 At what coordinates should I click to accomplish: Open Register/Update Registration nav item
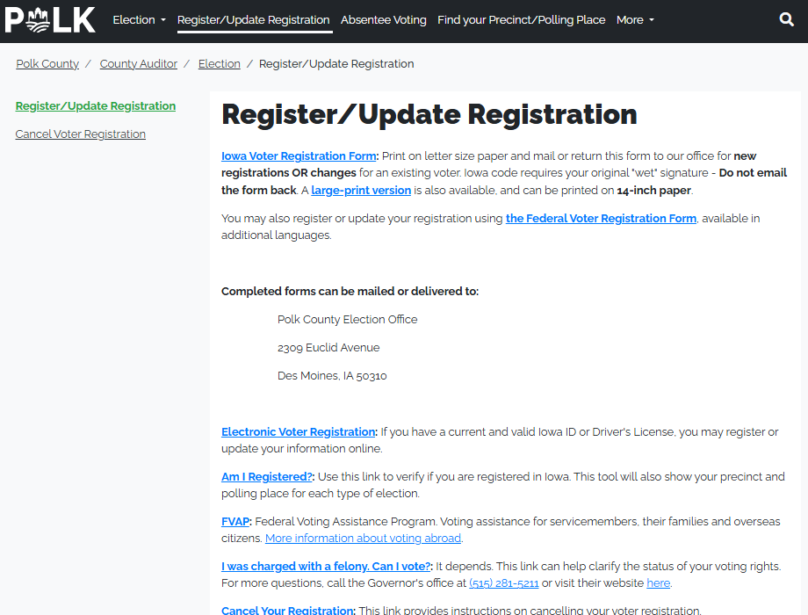[254, 19]
